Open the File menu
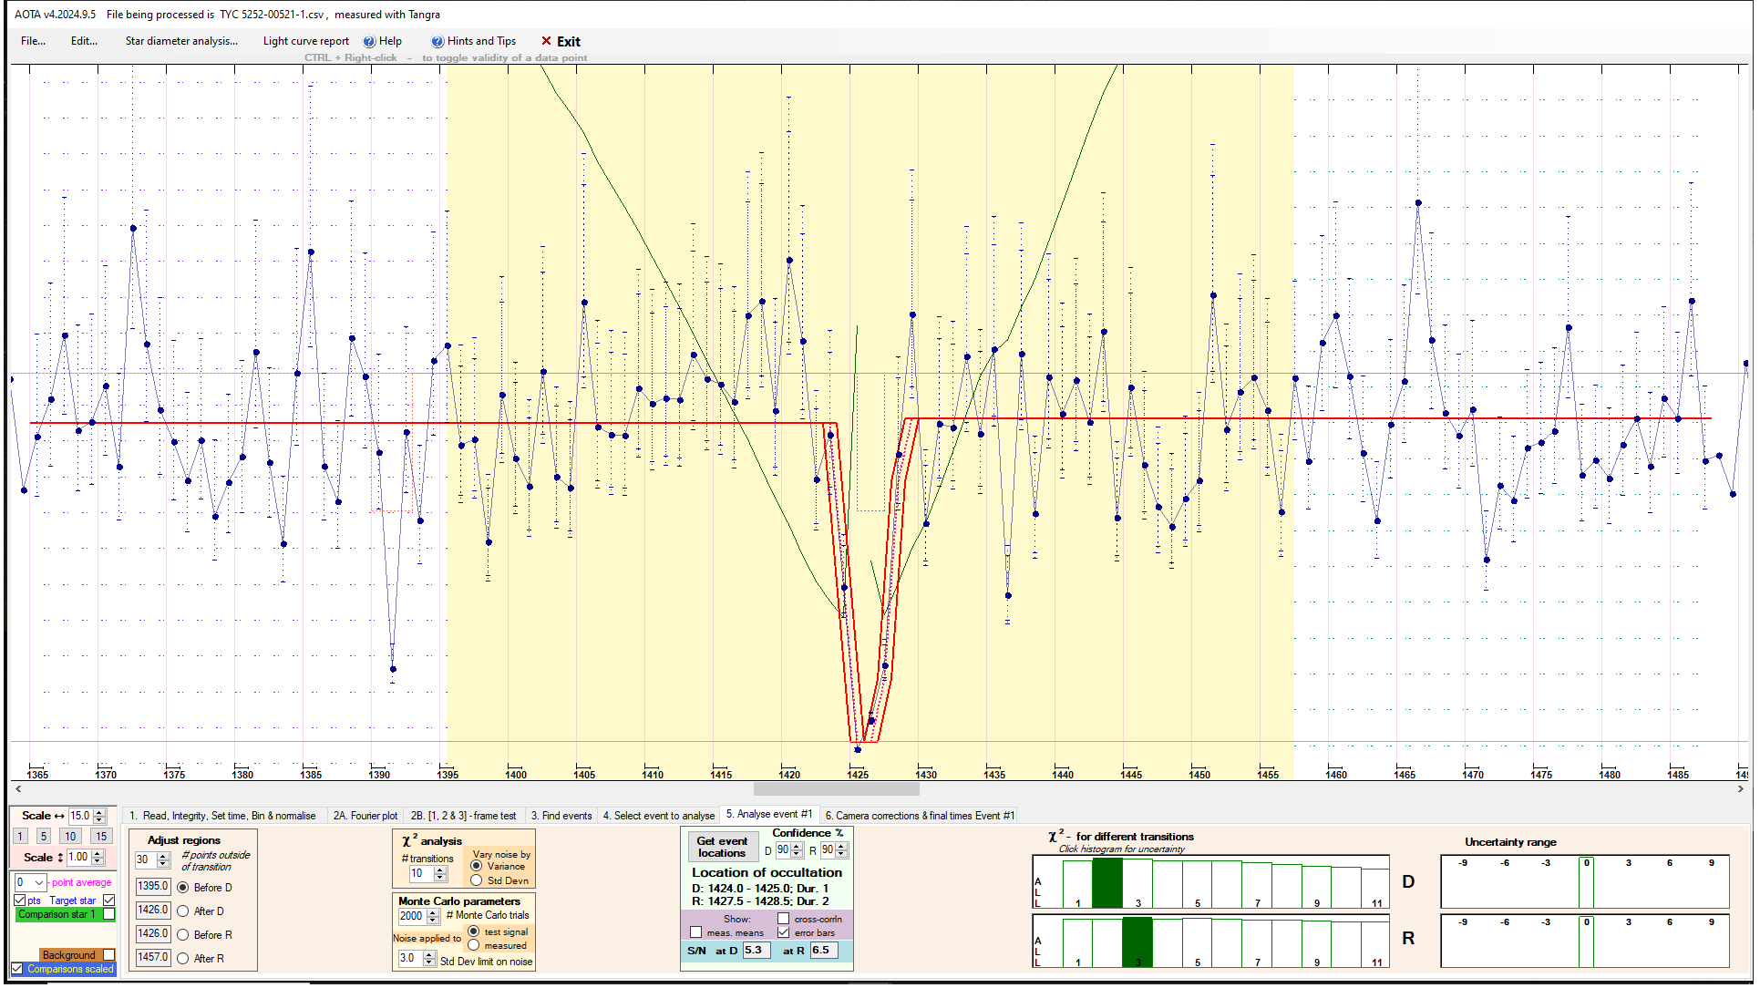This screenshot has width=1760, height=988. tap(33, 41)
